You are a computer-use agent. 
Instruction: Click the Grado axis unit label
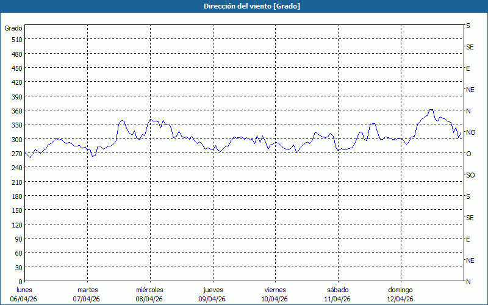point(13,28)
